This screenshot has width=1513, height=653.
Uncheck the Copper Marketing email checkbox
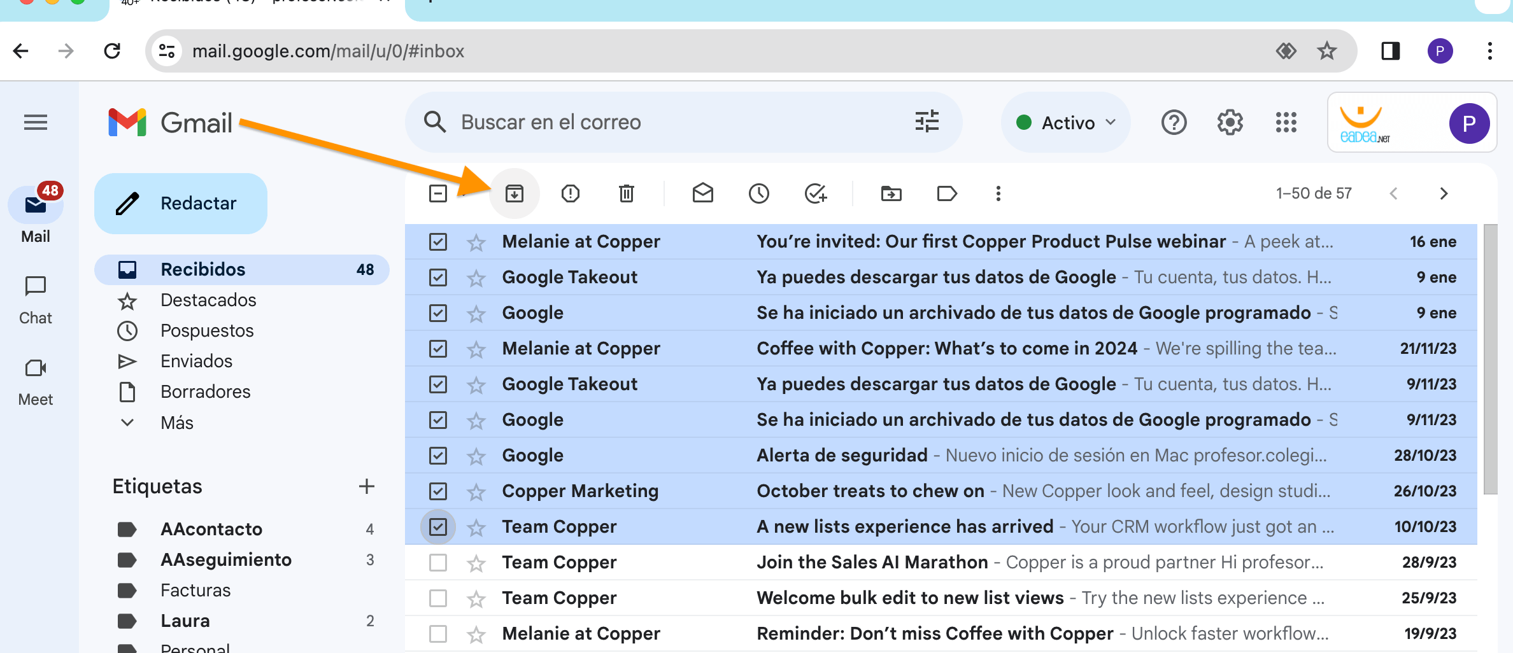pos(438,491)
